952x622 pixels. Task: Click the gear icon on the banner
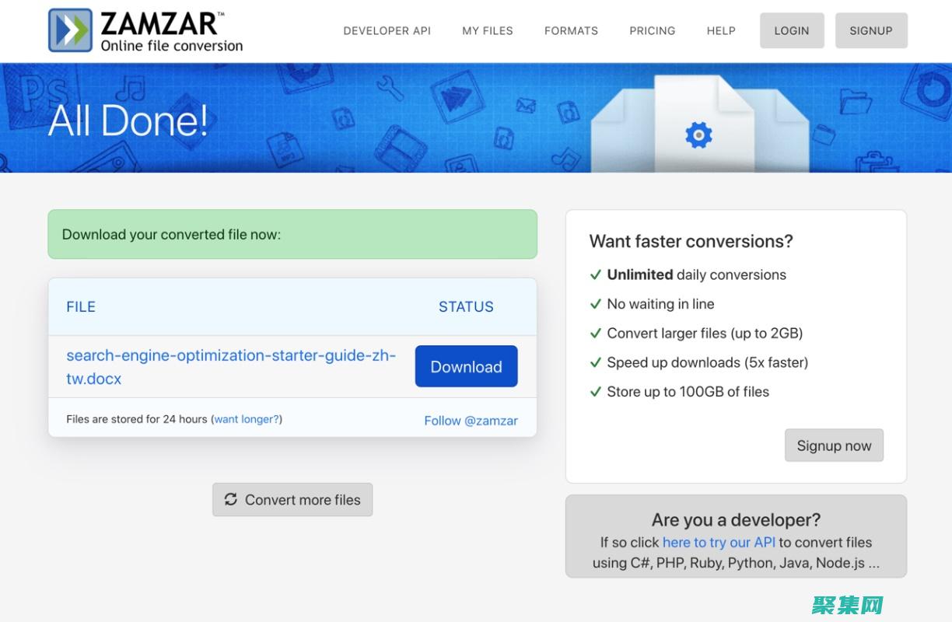[698, 135]
